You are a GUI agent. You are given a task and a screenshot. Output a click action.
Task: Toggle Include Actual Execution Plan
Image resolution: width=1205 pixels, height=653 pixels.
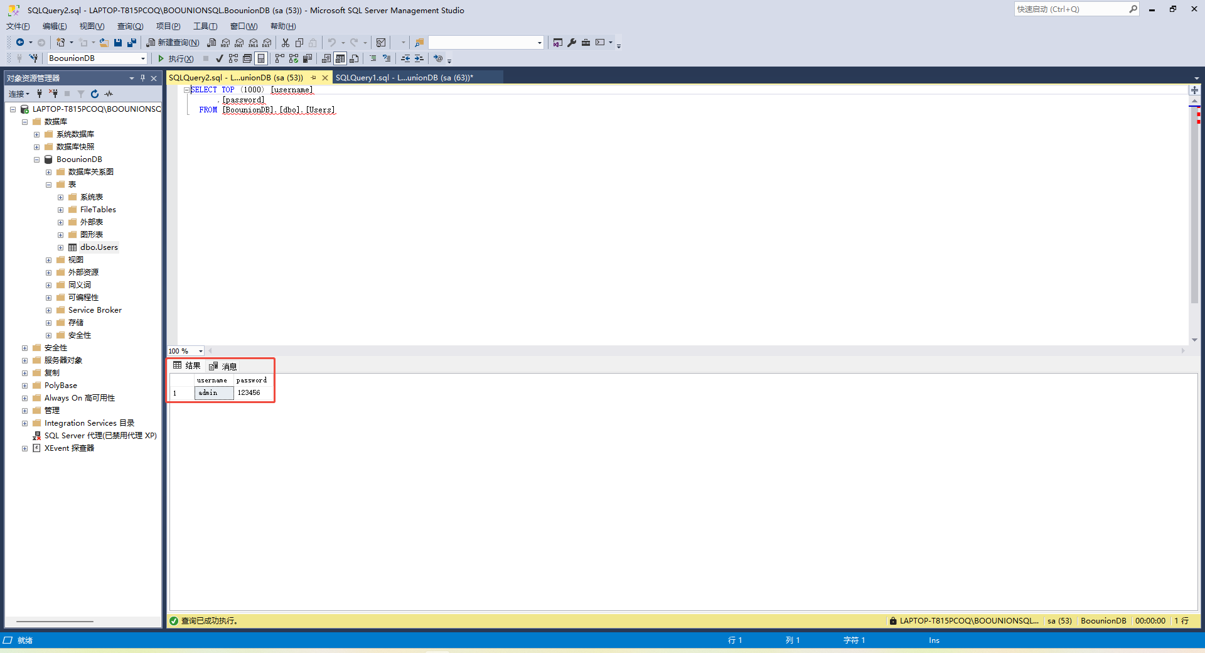[280, 58]
